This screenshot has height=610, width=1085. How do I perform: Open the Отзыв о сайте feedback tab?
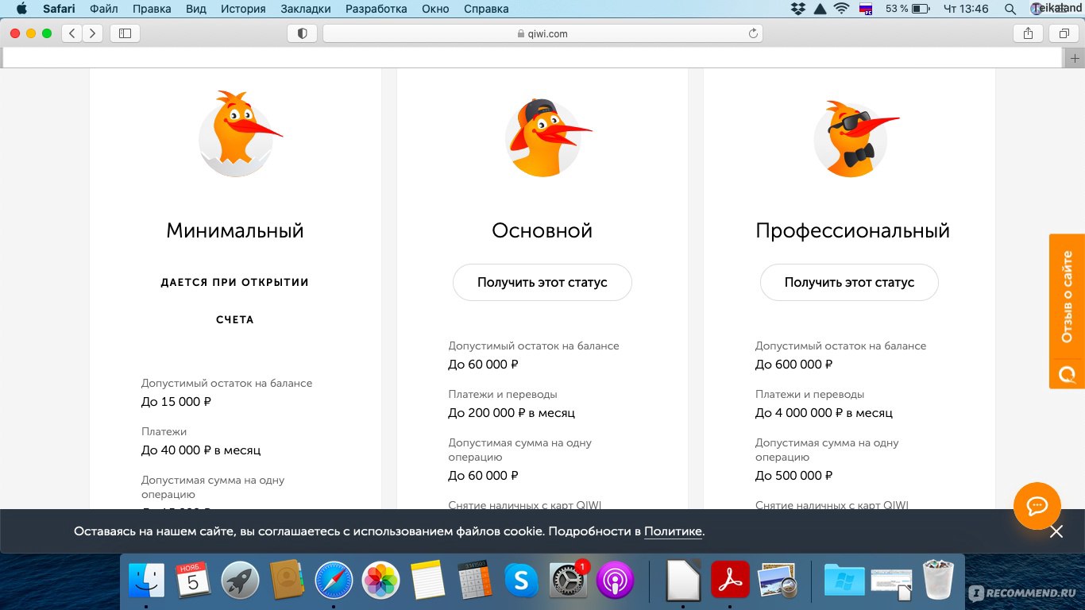(1067, 311)
